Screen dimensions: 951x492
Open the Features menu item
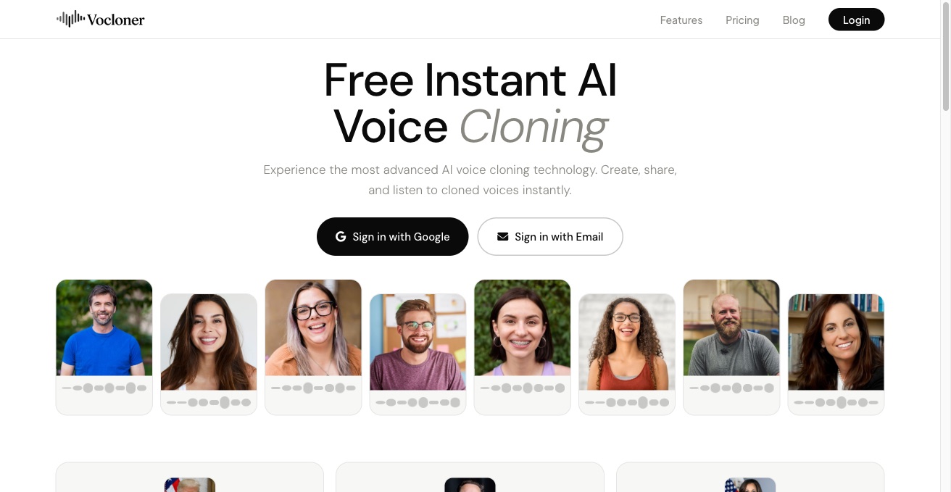681,20
